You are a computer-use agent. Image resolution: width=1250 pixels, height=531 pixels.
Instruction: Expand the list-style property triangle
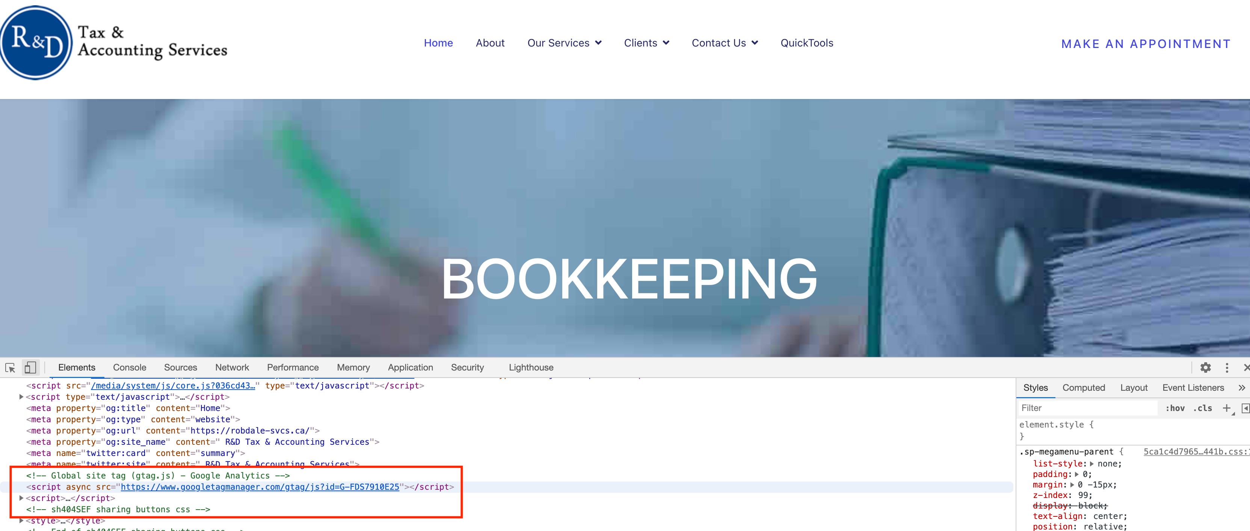[x=1092, y=463]
